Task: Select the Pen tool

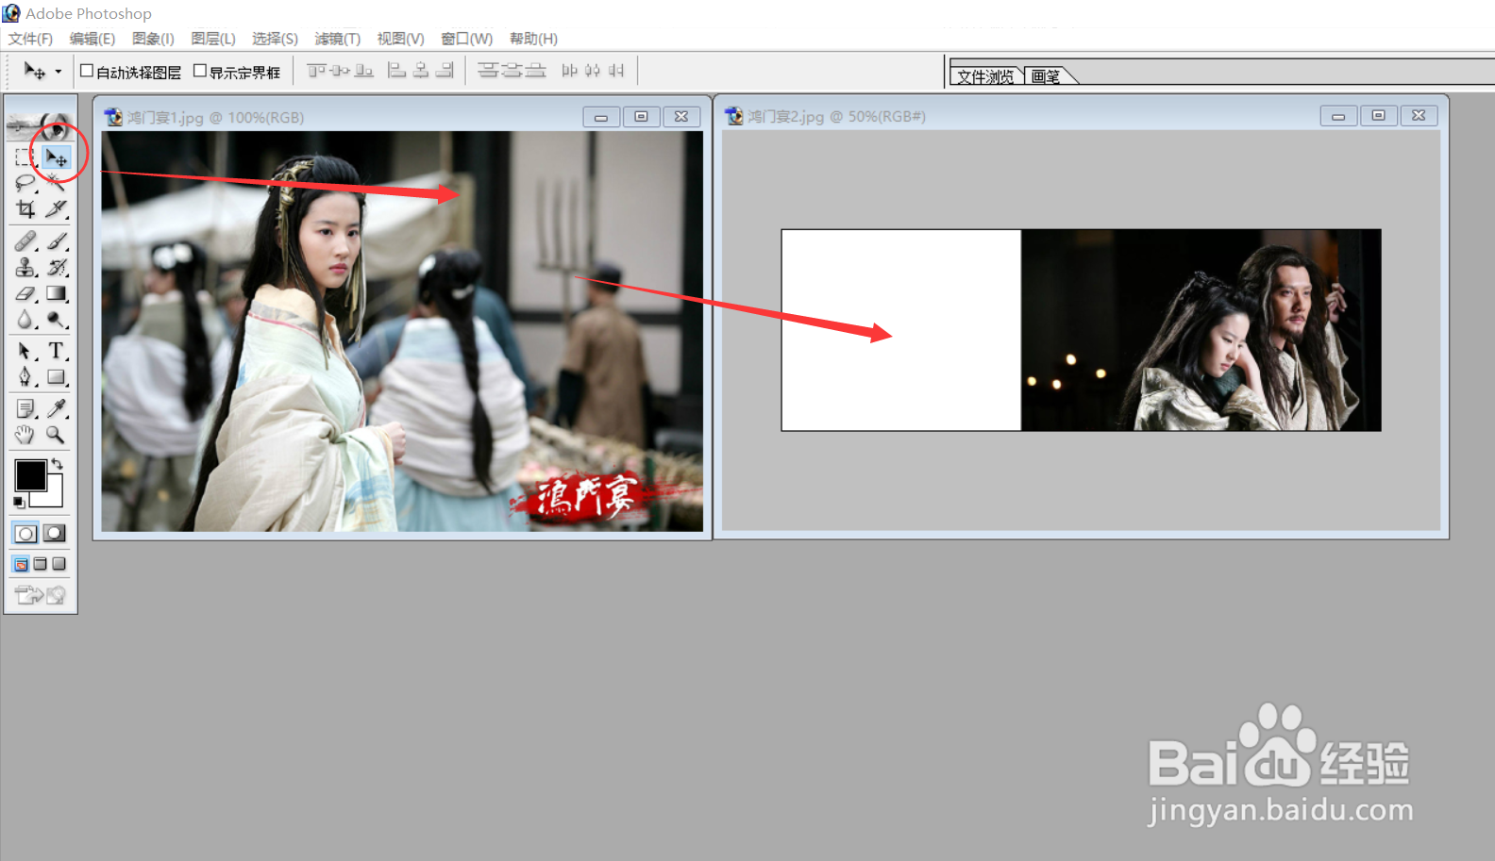Action: [x=25, y=377]
